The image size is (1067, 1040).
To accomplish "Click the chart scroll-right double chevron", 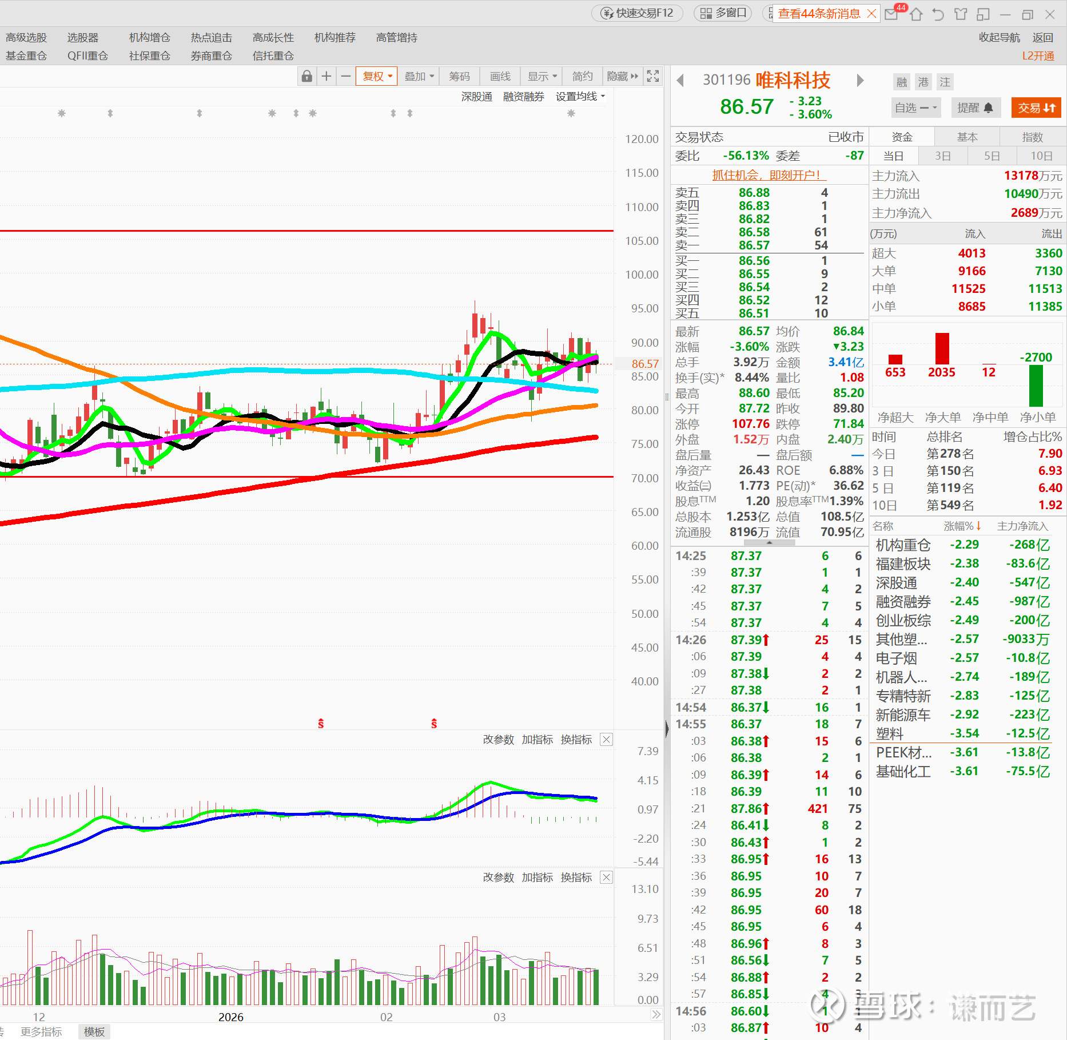I will 656,1014.
